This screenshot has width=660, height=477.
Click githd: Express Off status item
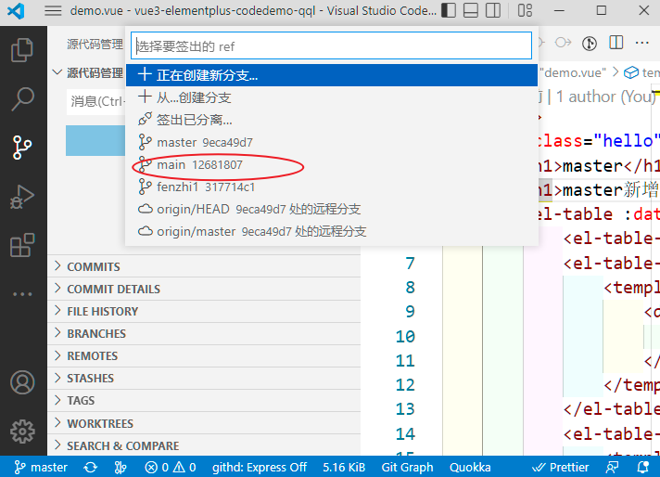click(x=260, y=467)
